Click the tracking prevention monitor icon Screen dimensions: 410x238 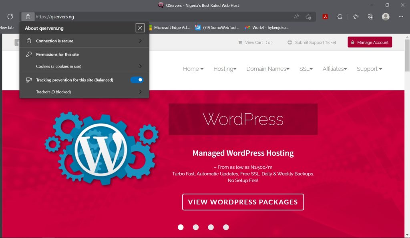29,80
